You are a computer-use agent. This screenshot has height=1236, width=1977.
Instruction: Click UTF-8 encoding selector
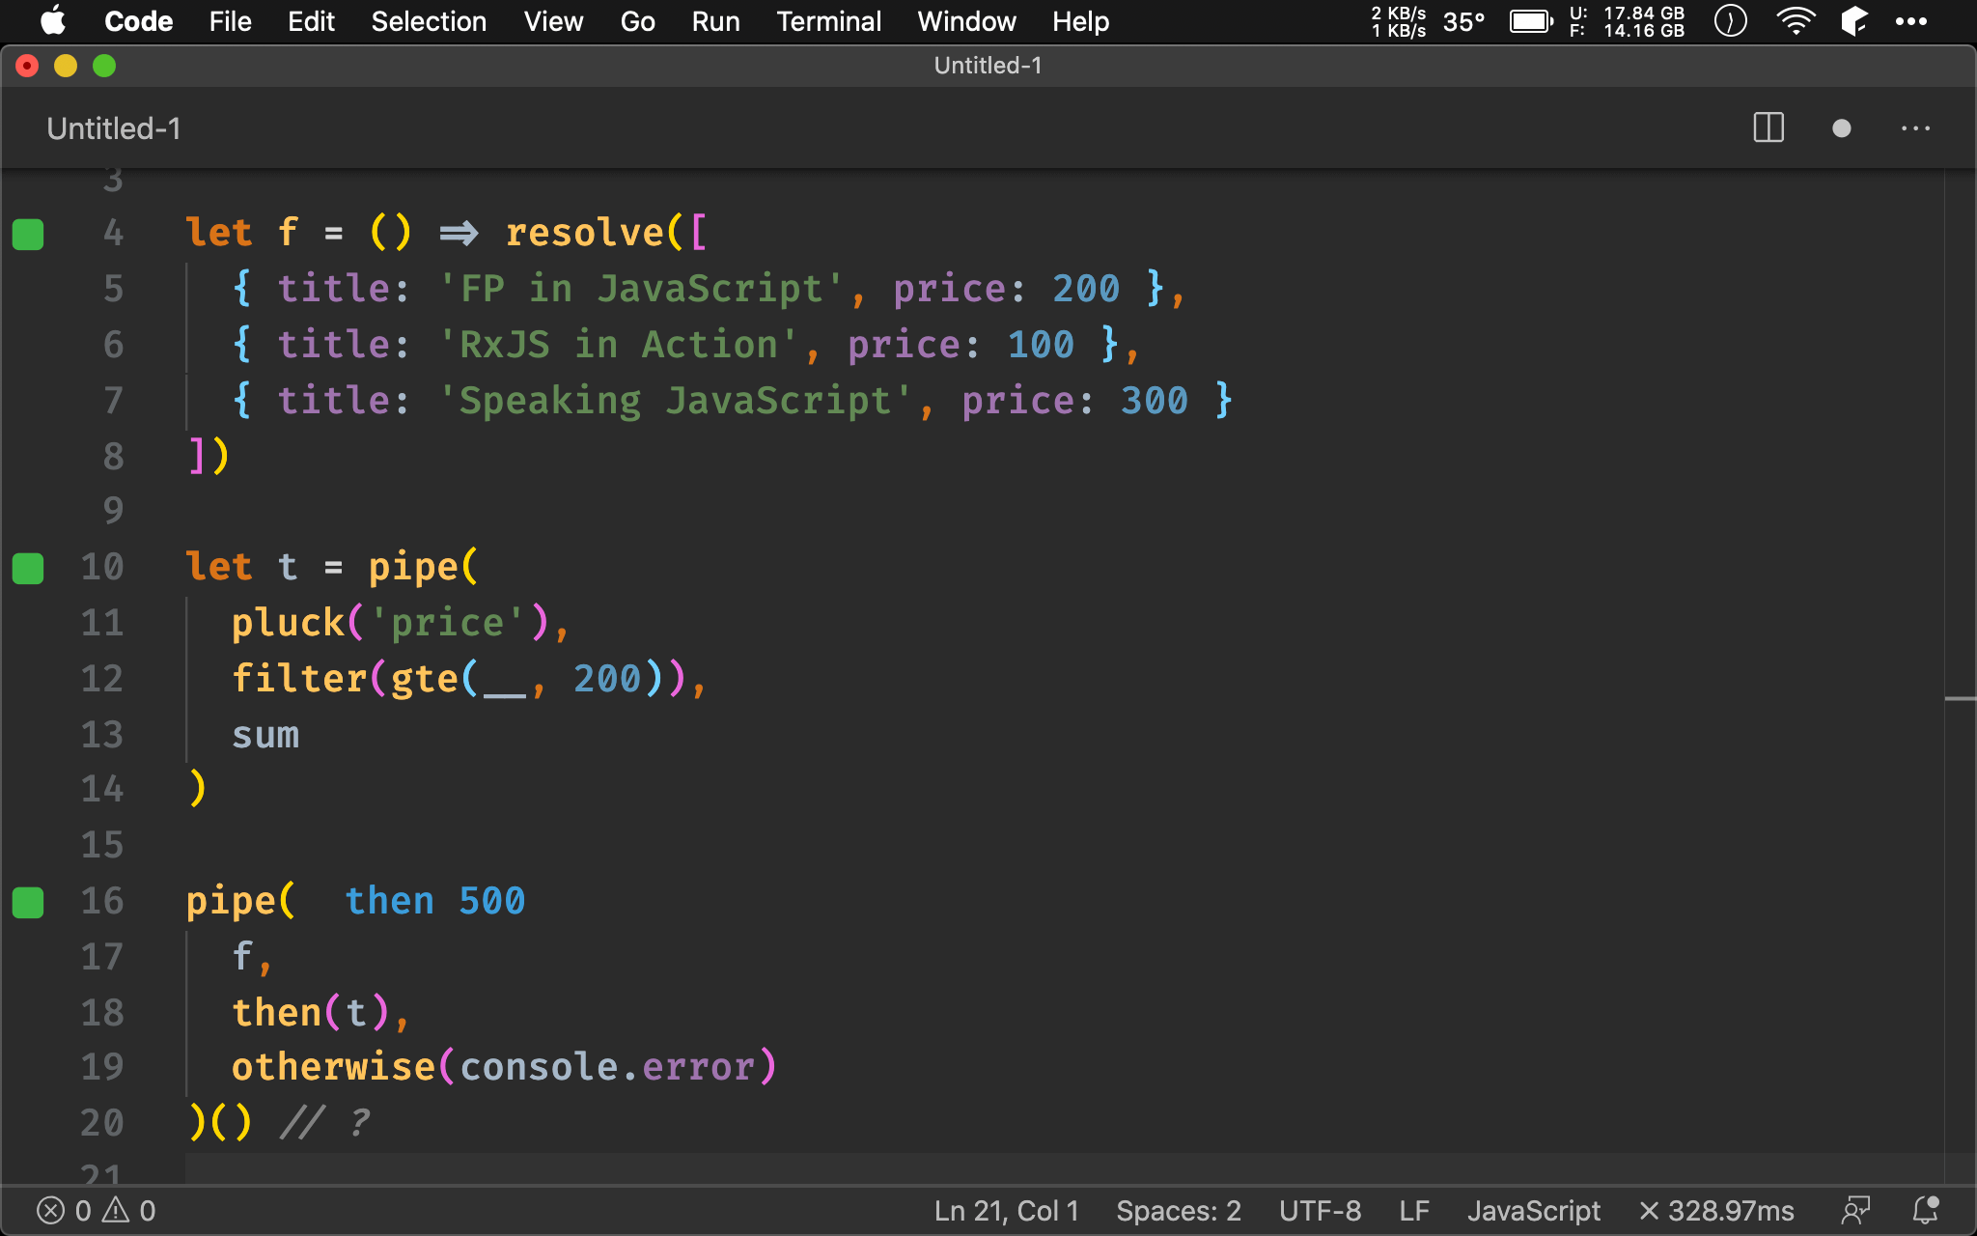pos(1320,1210)
